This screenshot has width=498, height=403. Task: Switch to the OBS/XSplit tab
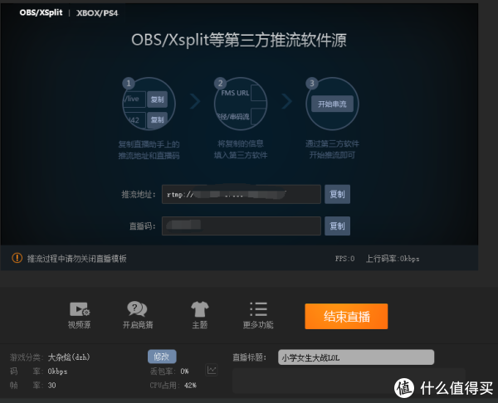tap(41, 12)
